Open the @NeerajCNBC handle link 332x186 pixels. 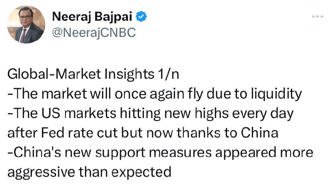(94, 33)
